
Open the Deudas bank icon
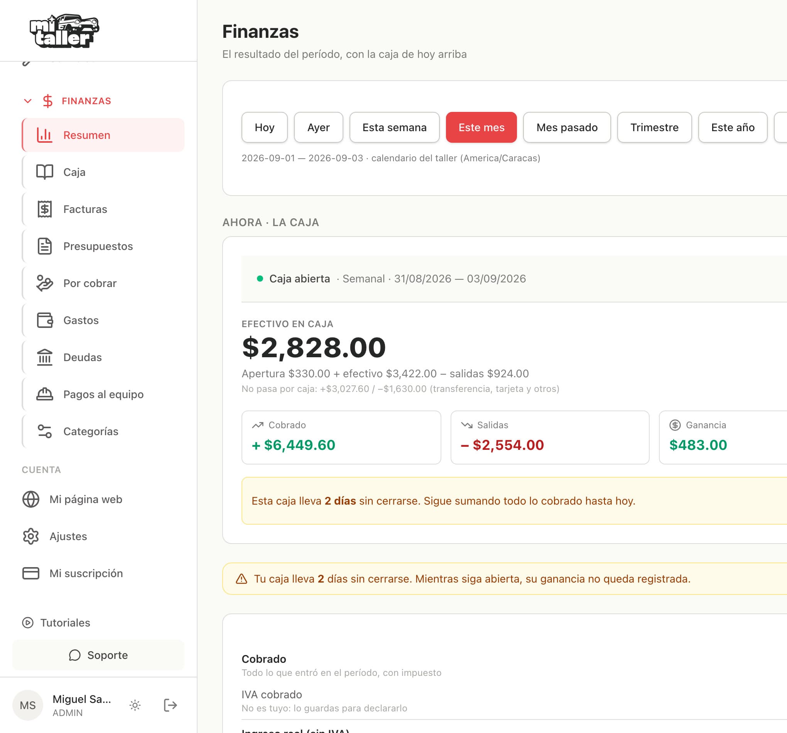click(x=44, y=357)
